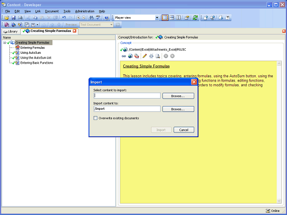Click the Create new package icon in Concept
This screenshot has width=287, height=215.
(137, 56)
